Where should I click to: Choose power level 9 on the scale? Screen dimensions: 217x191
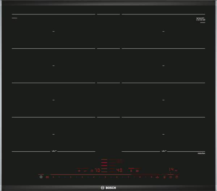(151, 177)
